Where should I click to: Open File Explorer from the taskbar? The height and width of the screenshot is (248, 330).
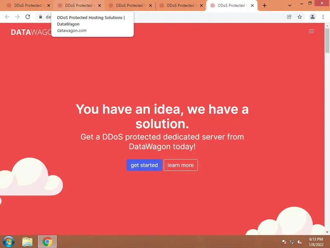coord(27,242)
